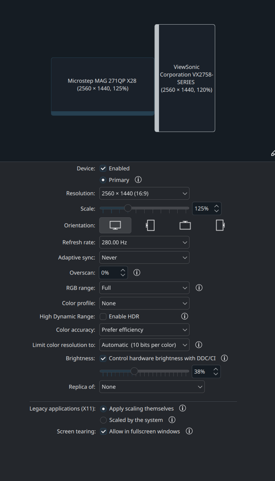Open the RGB range dropdown
Screen dimensions: 275x481
click(144, 288)
